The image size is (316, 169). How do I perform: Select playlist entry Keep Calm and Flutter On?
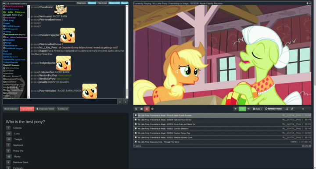click(222, 124)
